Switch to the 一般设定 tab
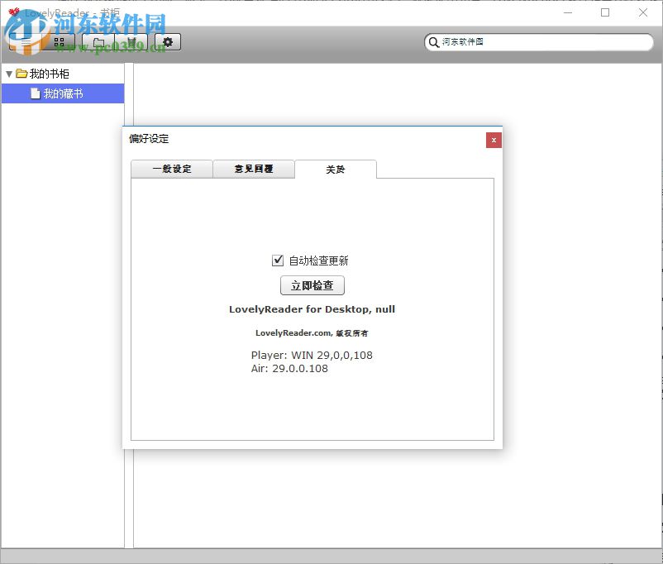 (171, 169)
